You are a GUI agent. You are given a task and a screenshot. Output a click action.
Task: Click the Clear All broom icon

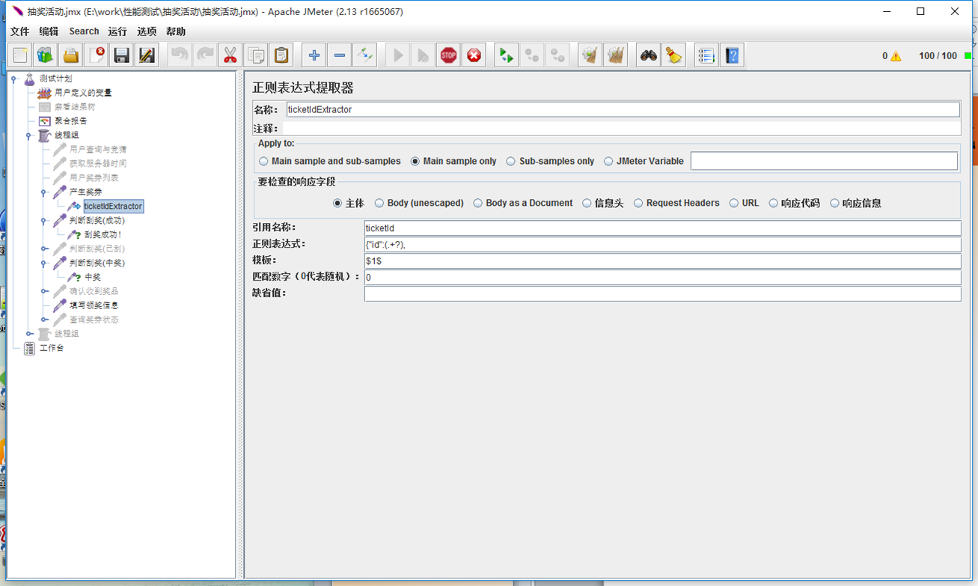pos(674,55)
